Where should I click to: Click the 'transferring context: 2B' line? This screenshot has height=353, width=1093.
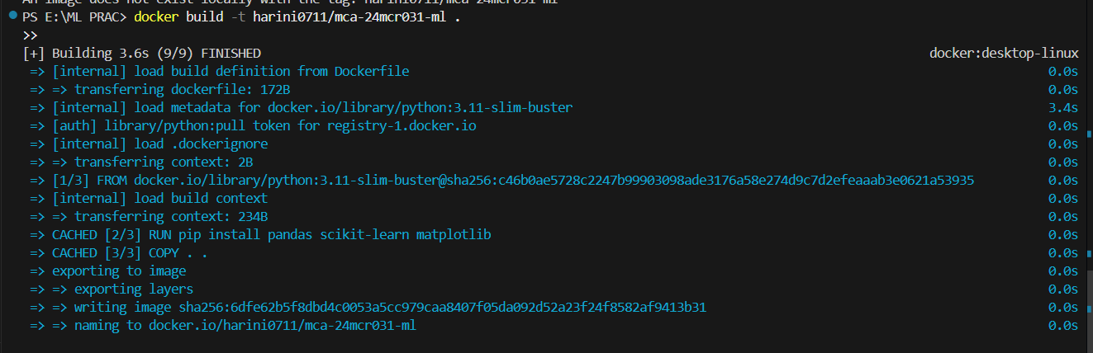tap(164, 162)
